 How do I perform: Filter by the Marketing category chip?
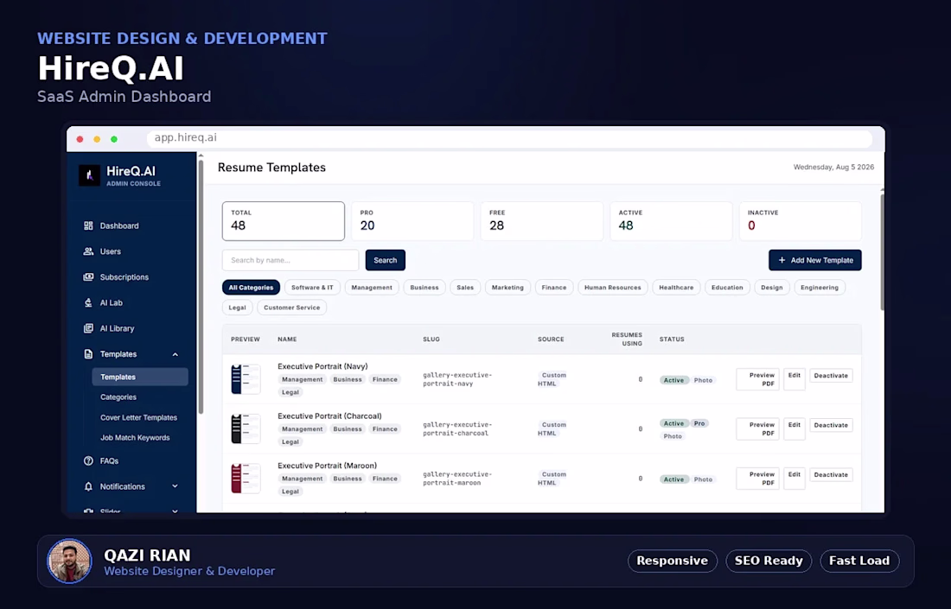[507, 288]
